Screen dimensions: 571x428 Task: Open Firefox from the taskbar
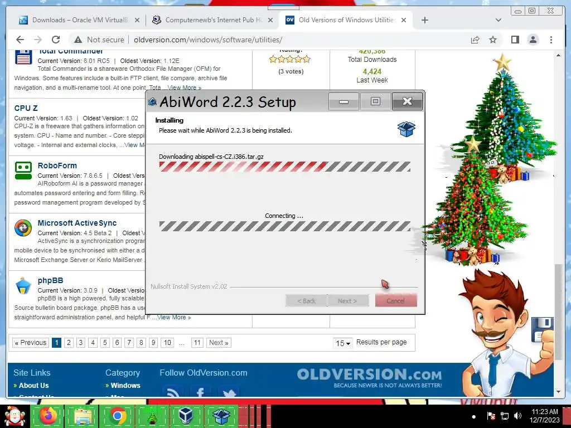(x=48, y=416)
